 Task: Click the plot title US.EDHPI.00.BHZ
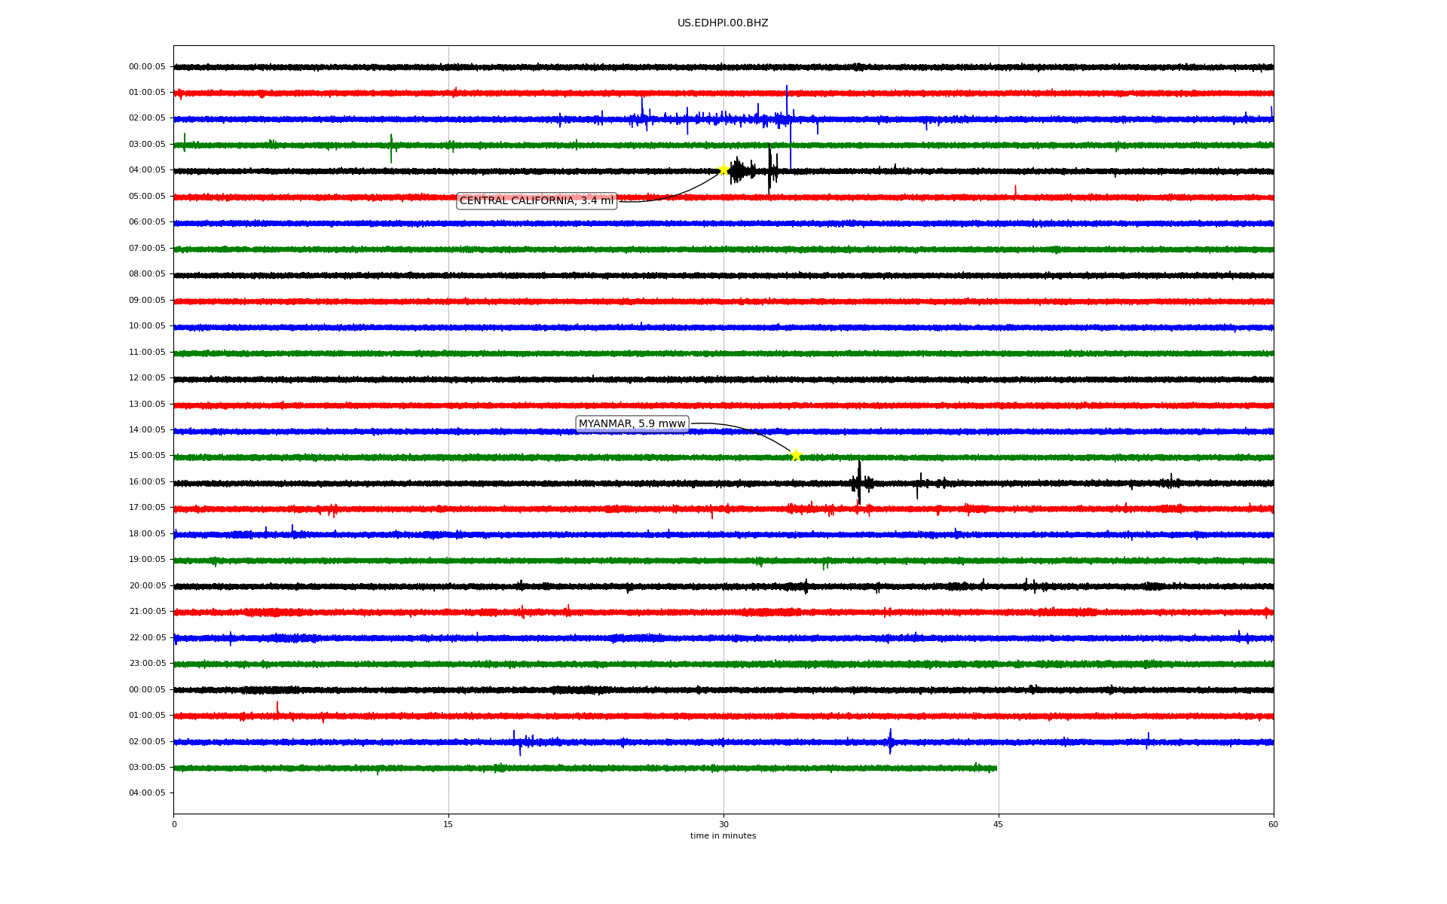coord(722,23)
